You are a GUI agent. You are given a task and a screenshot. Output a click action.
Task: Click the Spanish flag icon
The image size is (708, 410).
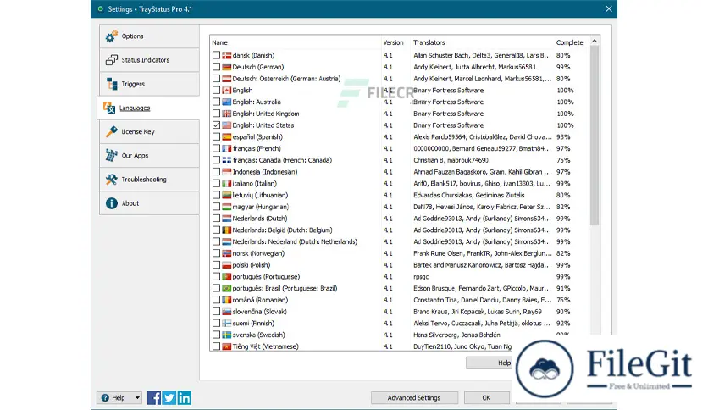coord(227,137)
